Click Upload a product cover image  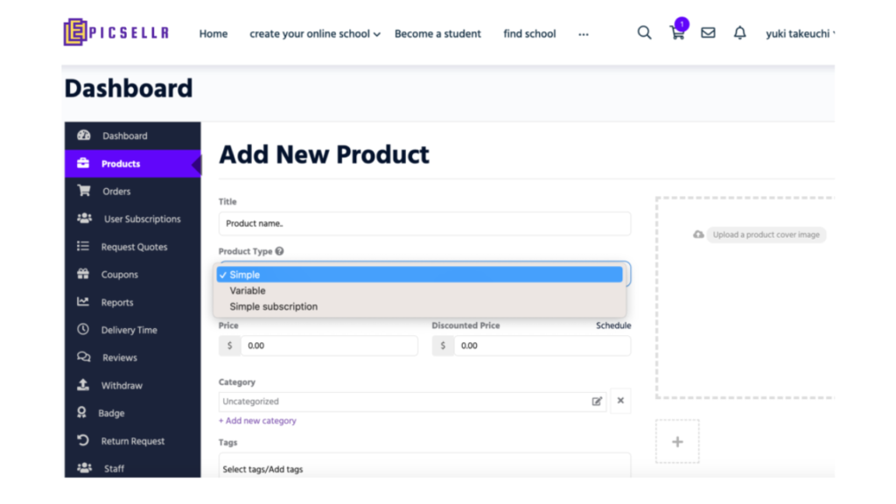point(766,234)
